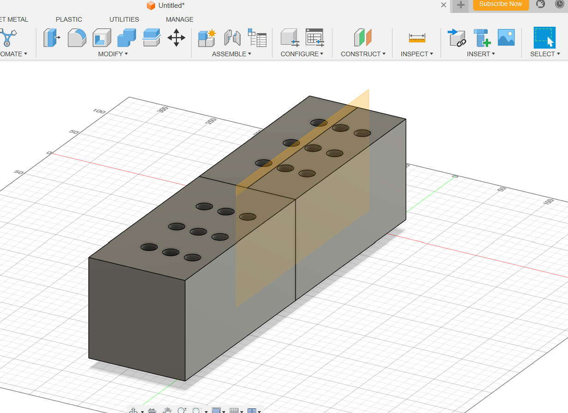Expand the INSERT dropdown menu
Screen dimensions: 568x413
481,54
